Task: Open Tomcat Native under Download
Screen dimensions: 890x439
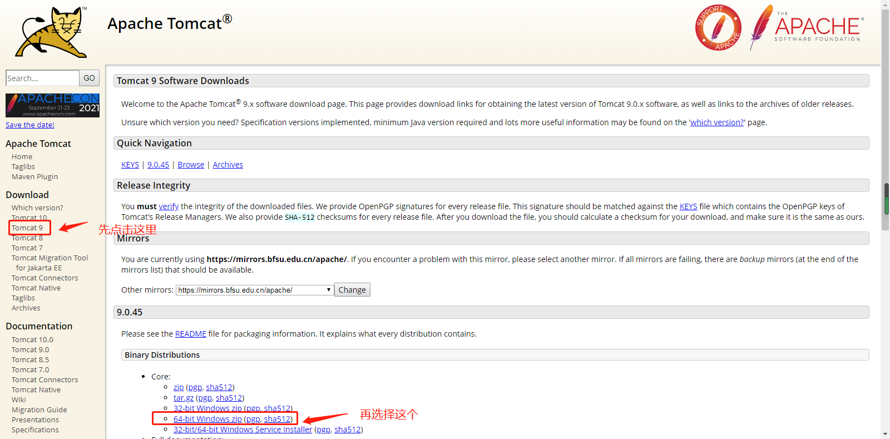Action: click(x=36, y=288)
